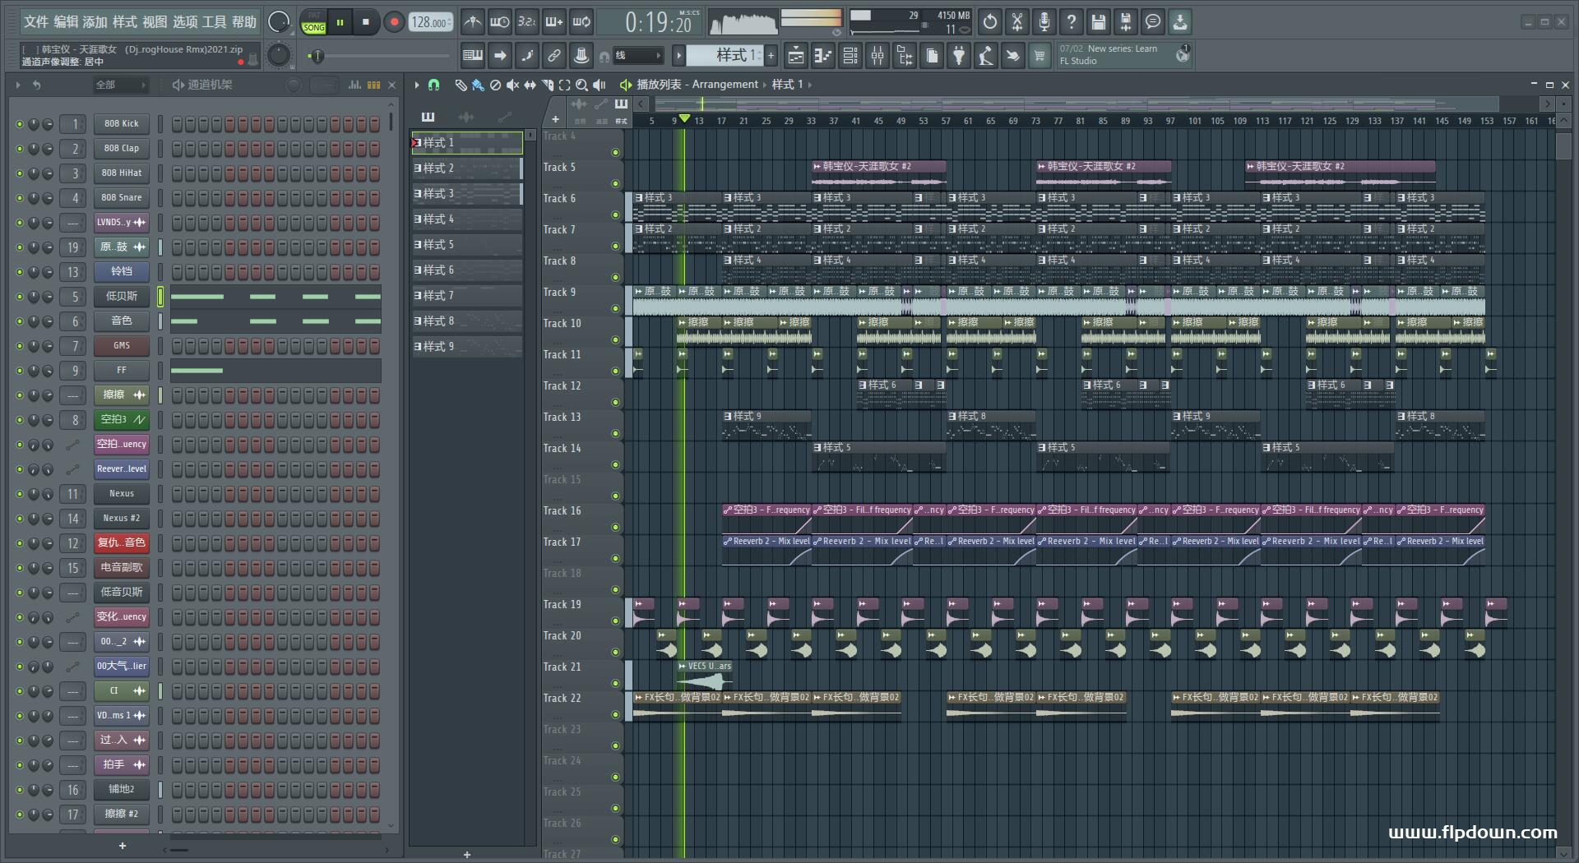Open the browser view icon
The height and width of the screenshot is (863, 1579).
click(x=905, y=56)
